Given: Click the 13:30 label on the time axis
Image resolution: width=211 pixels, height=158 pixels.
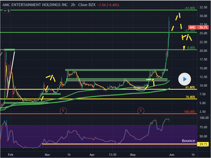Looking at the screenshot, I should (112, 155).
